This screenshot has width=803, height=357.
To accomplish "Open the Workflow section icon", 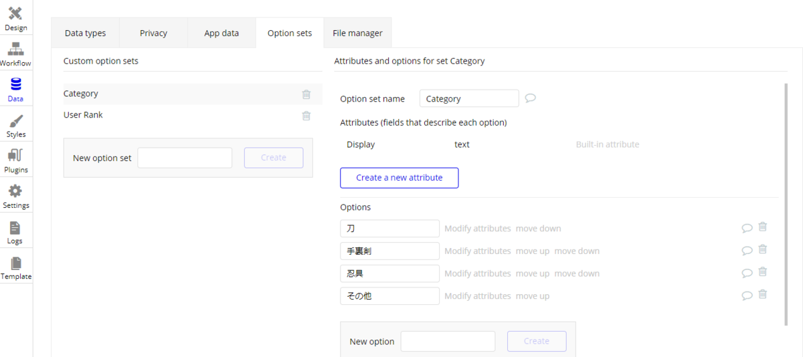I will (x=16, y=49).
